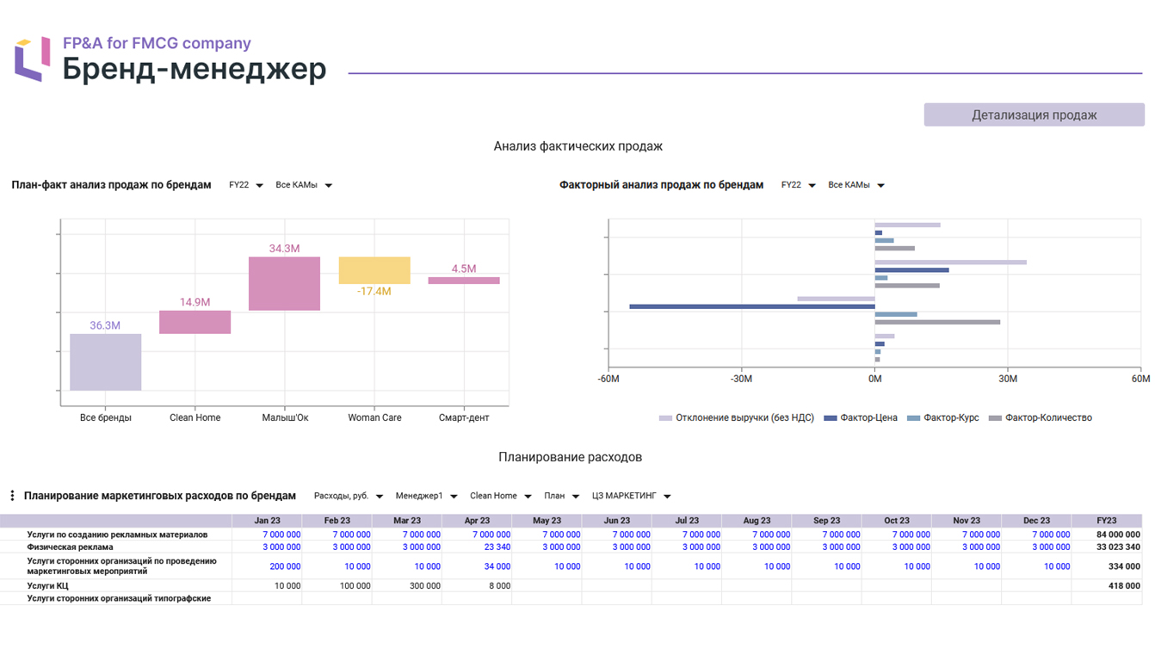
Task: Click the Детализация продаж button
Action: 1034,114
